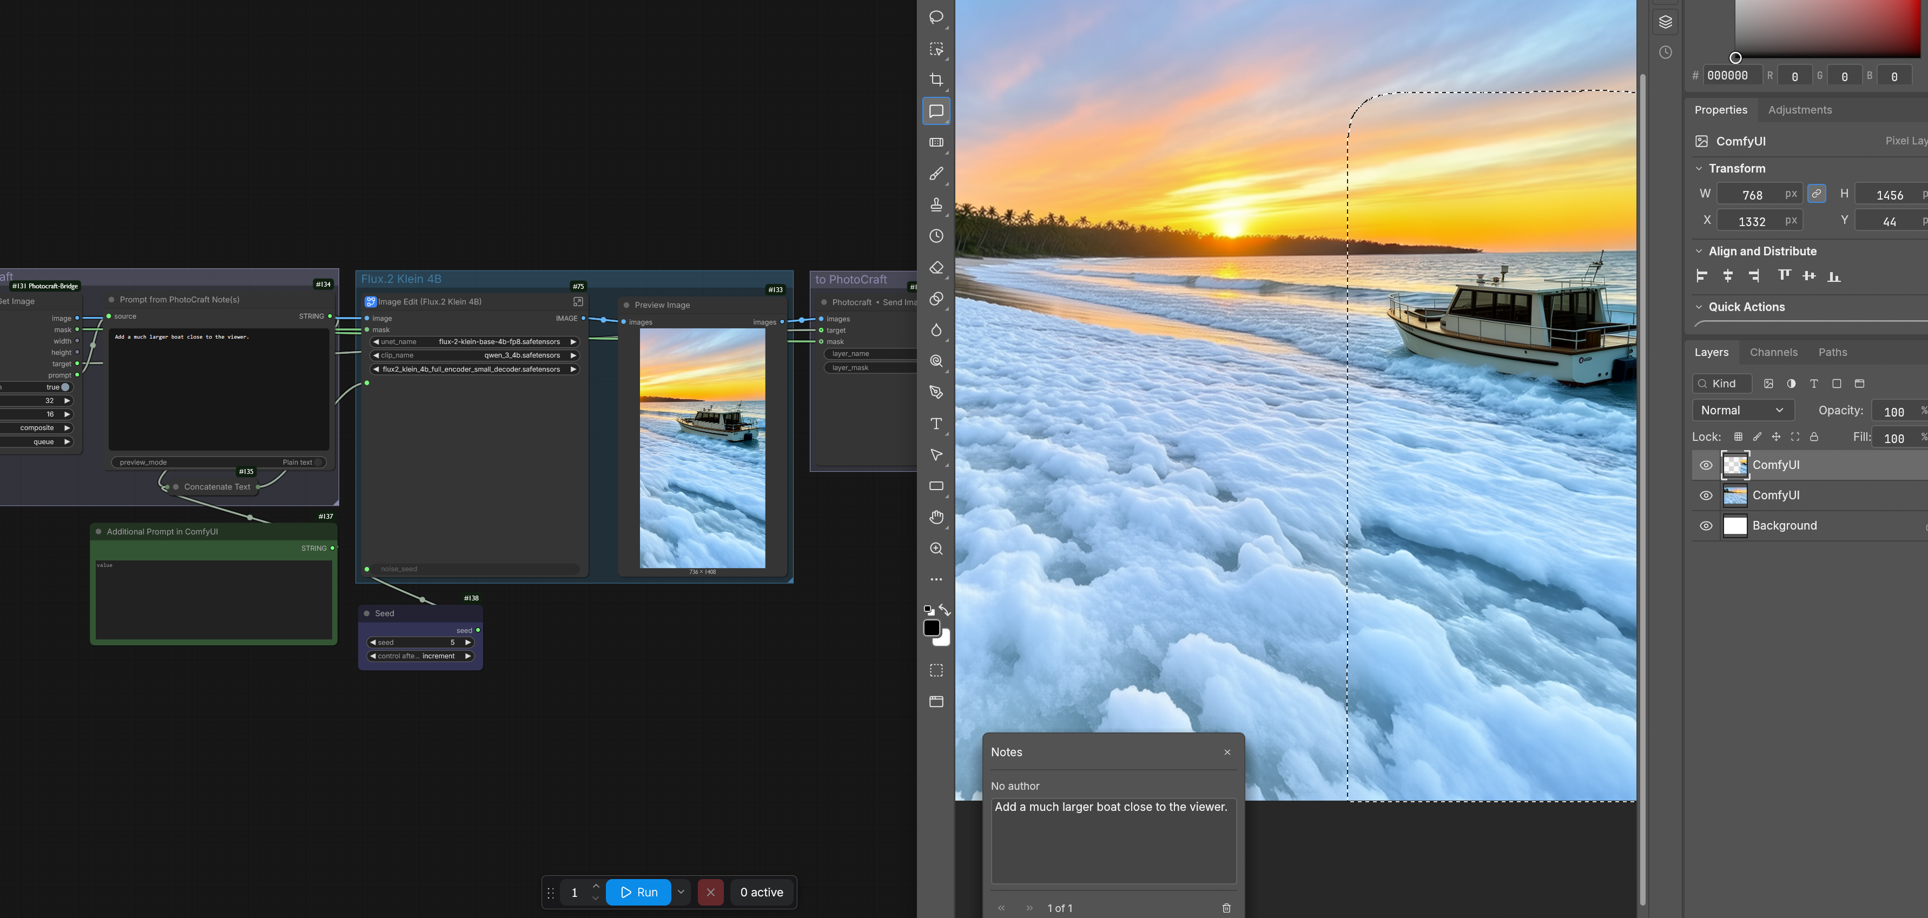Click the Preview Image thumbnail
This screenshot has width=1928, height=918.
(702, 448)
